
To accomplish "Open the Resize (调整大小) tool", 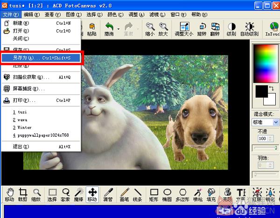I will pos(184,29).
